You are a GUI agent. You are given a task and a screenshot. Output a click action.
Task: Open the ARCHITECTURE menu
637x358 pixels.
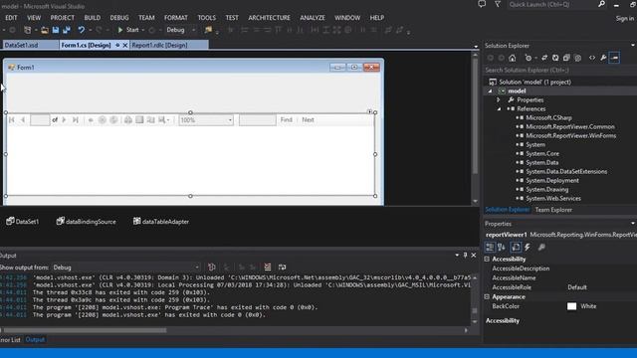point(269,18)
